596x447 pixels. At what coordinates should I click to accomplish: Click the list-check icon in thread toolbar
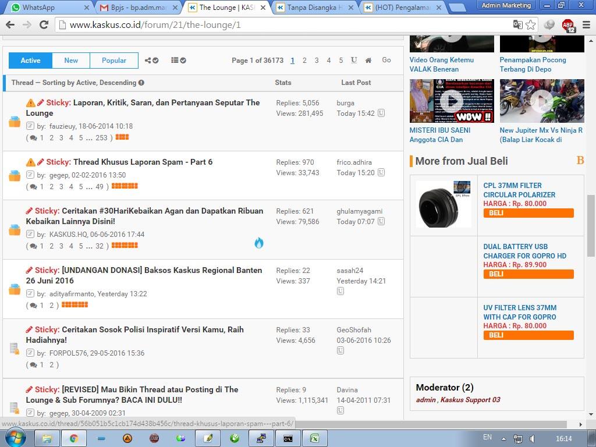(178, 61)
